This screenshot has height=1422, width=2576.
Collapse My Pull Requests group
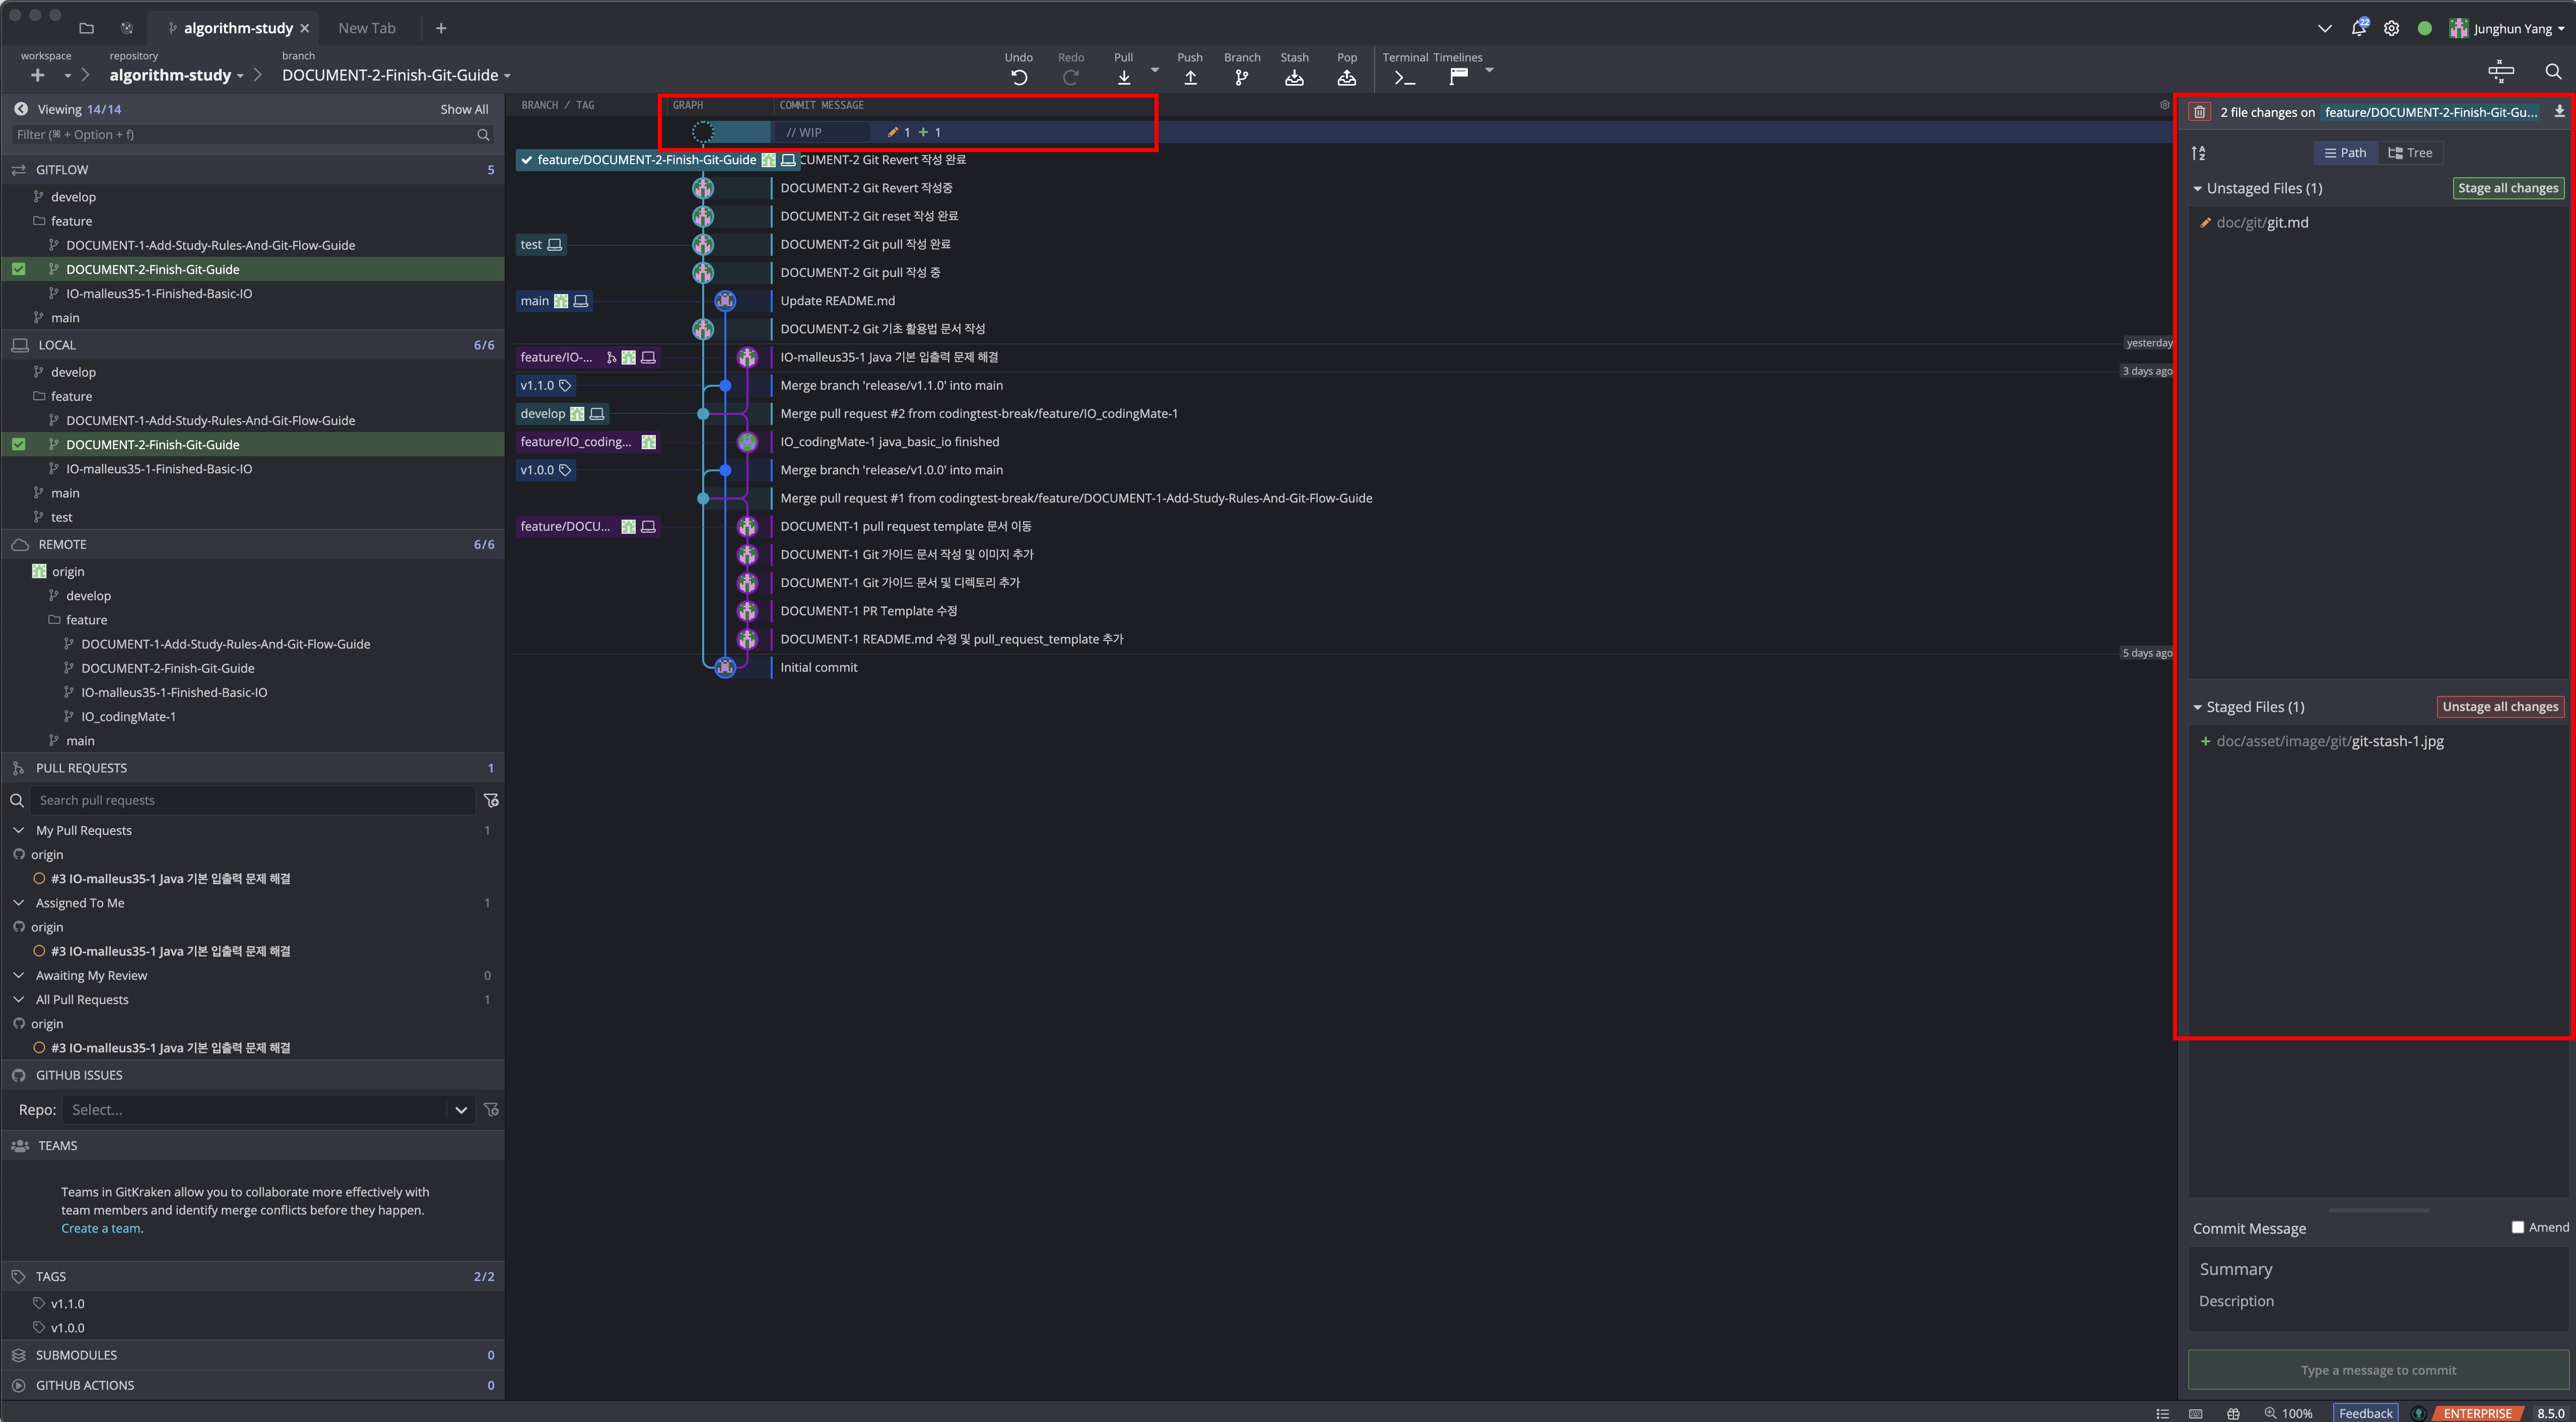[19, 830]
